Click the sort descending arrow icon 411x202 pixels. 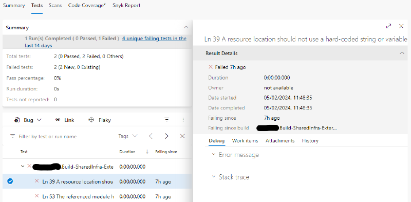(147, 152)
